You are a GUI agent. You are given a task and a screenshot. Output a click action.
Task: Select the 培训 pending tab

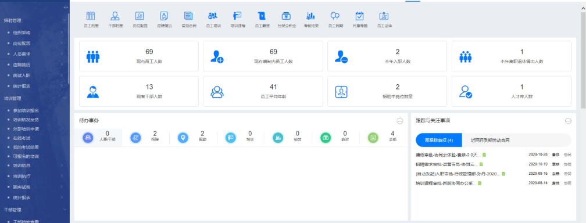pos(240,138)
